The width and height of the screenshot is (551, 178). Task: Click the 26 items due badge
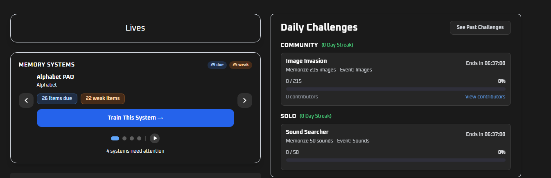[x=57, y=98]
